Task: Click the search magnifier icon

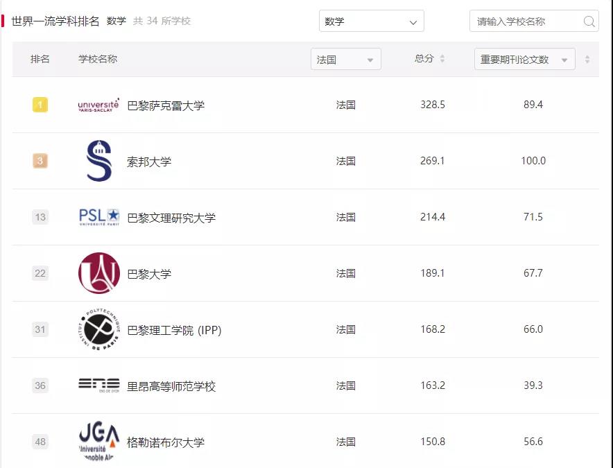Action: 589,21
